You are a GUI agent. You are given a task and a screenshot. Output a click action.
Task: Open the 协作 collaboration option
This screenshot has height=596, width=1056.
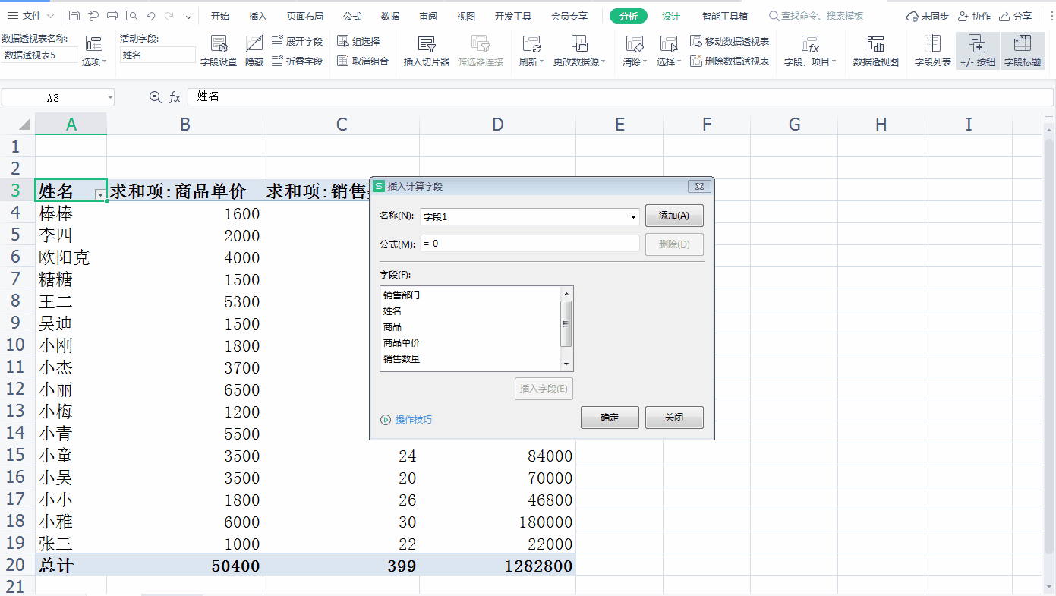[974, 16]
